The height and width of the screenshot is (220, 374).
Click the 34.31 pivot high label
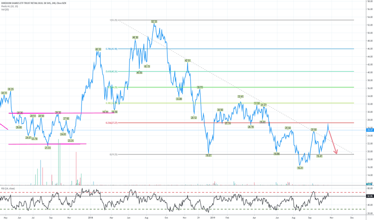coord(4,93)
